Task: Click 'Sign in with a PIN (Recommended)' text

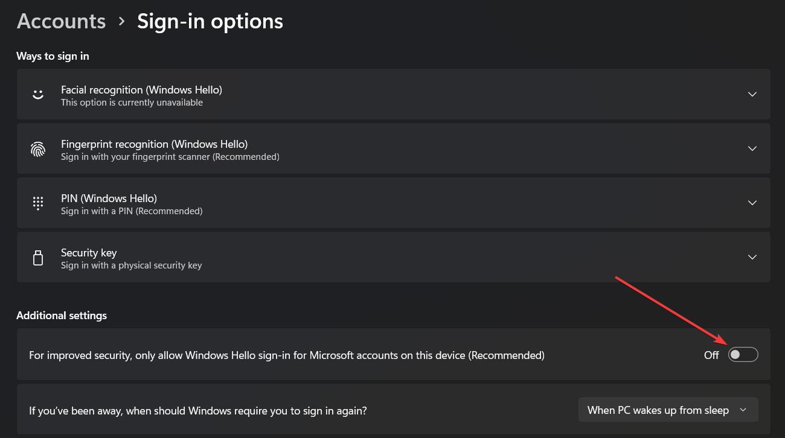Action: (x=132, y=211)
